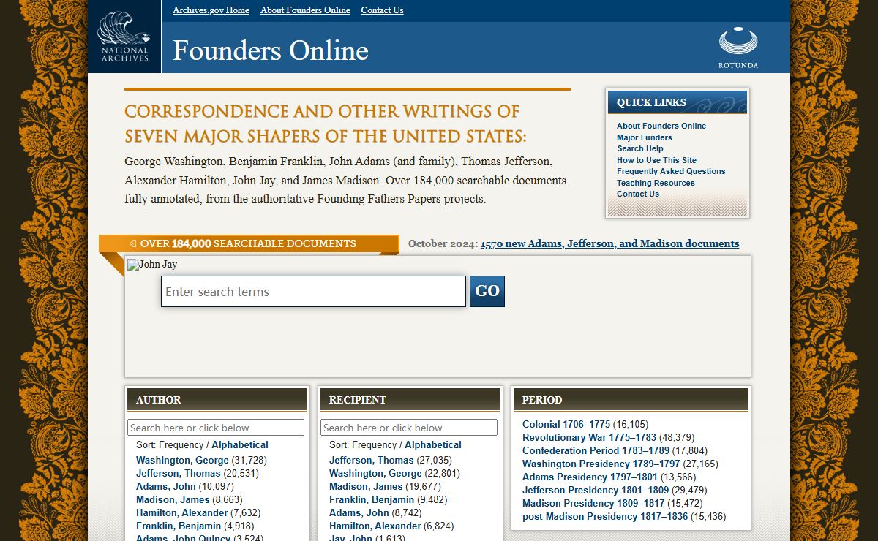Select recipient Hamilton, Alexander
This screenshot has height=541, width=878.
[375, 526]
